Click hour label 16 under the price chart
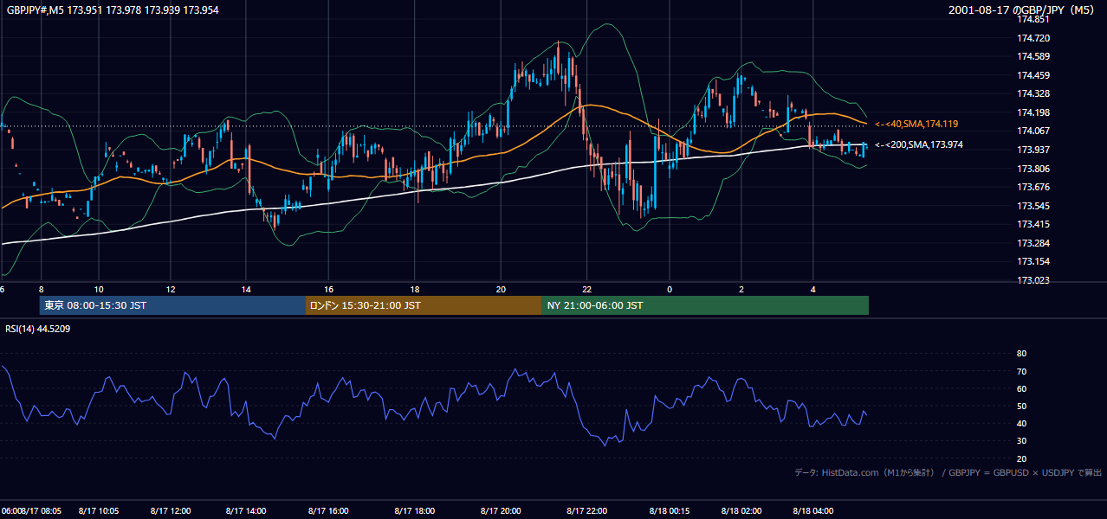Screen dimensions: 1107x519 328,289
